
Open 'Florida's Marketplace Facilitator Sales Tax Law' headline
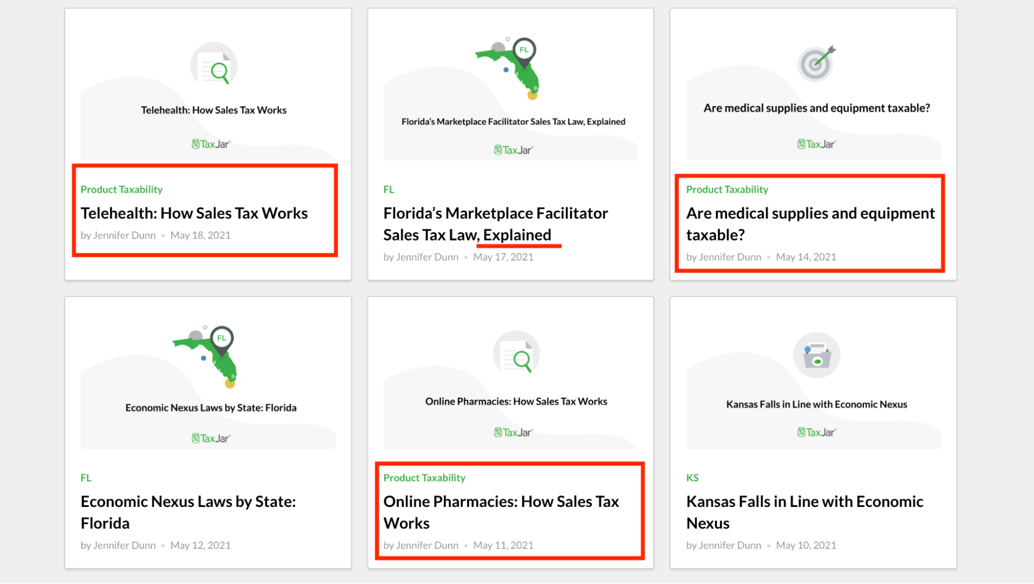(496, 224)
